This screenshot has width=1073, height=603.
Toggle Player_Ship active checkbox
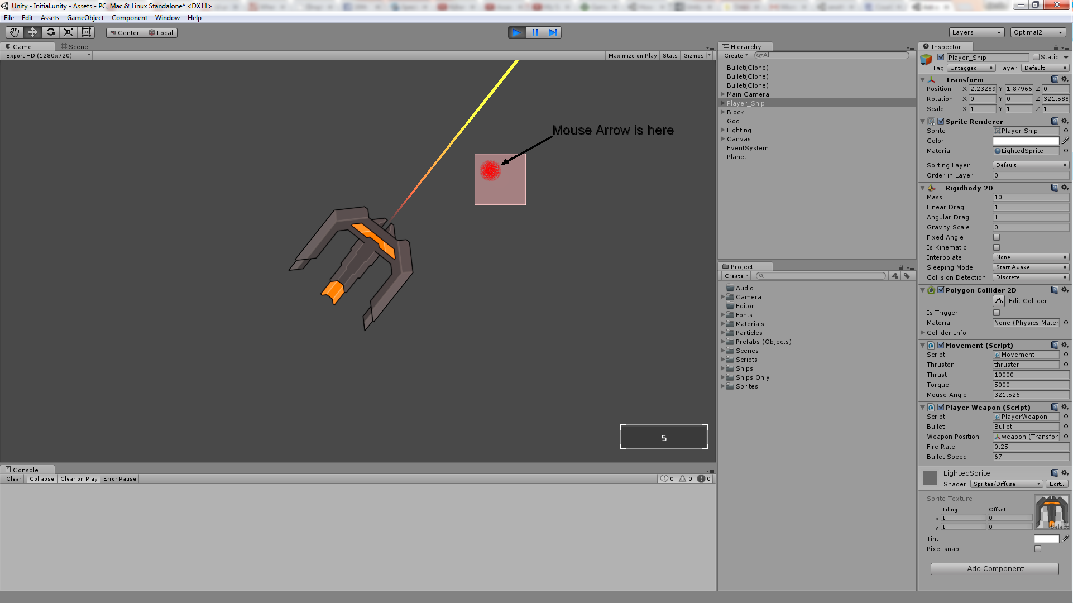pos(941,57)
